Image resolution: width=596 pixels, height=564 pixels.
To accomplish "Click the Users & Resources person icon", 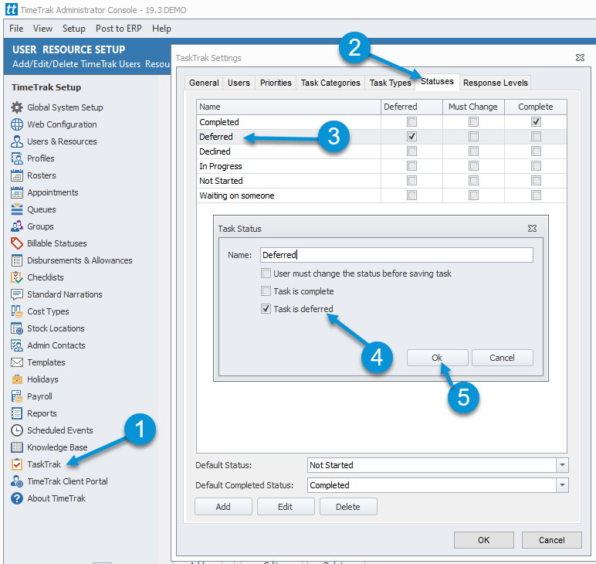I will point(17,141).
